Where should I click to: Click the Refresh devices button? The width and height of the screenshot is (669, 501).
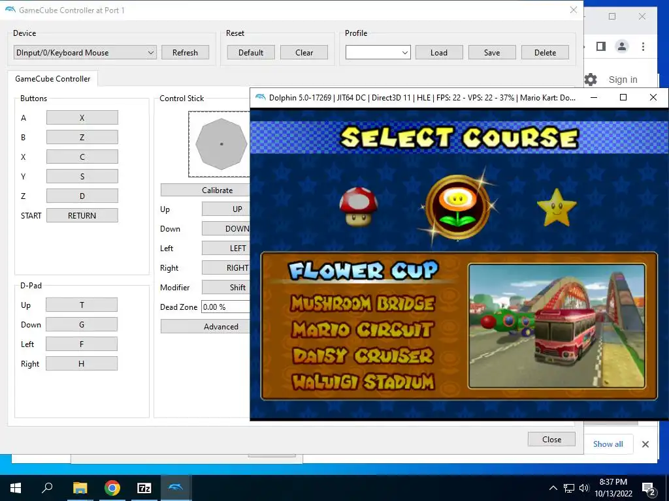click(185, 52)
